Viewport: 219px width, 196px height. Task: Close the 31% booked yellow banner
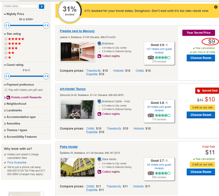(216, 7)
